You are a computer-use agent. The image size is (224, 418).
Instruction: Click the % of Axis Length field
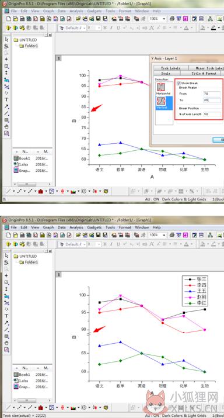point(212,114)
